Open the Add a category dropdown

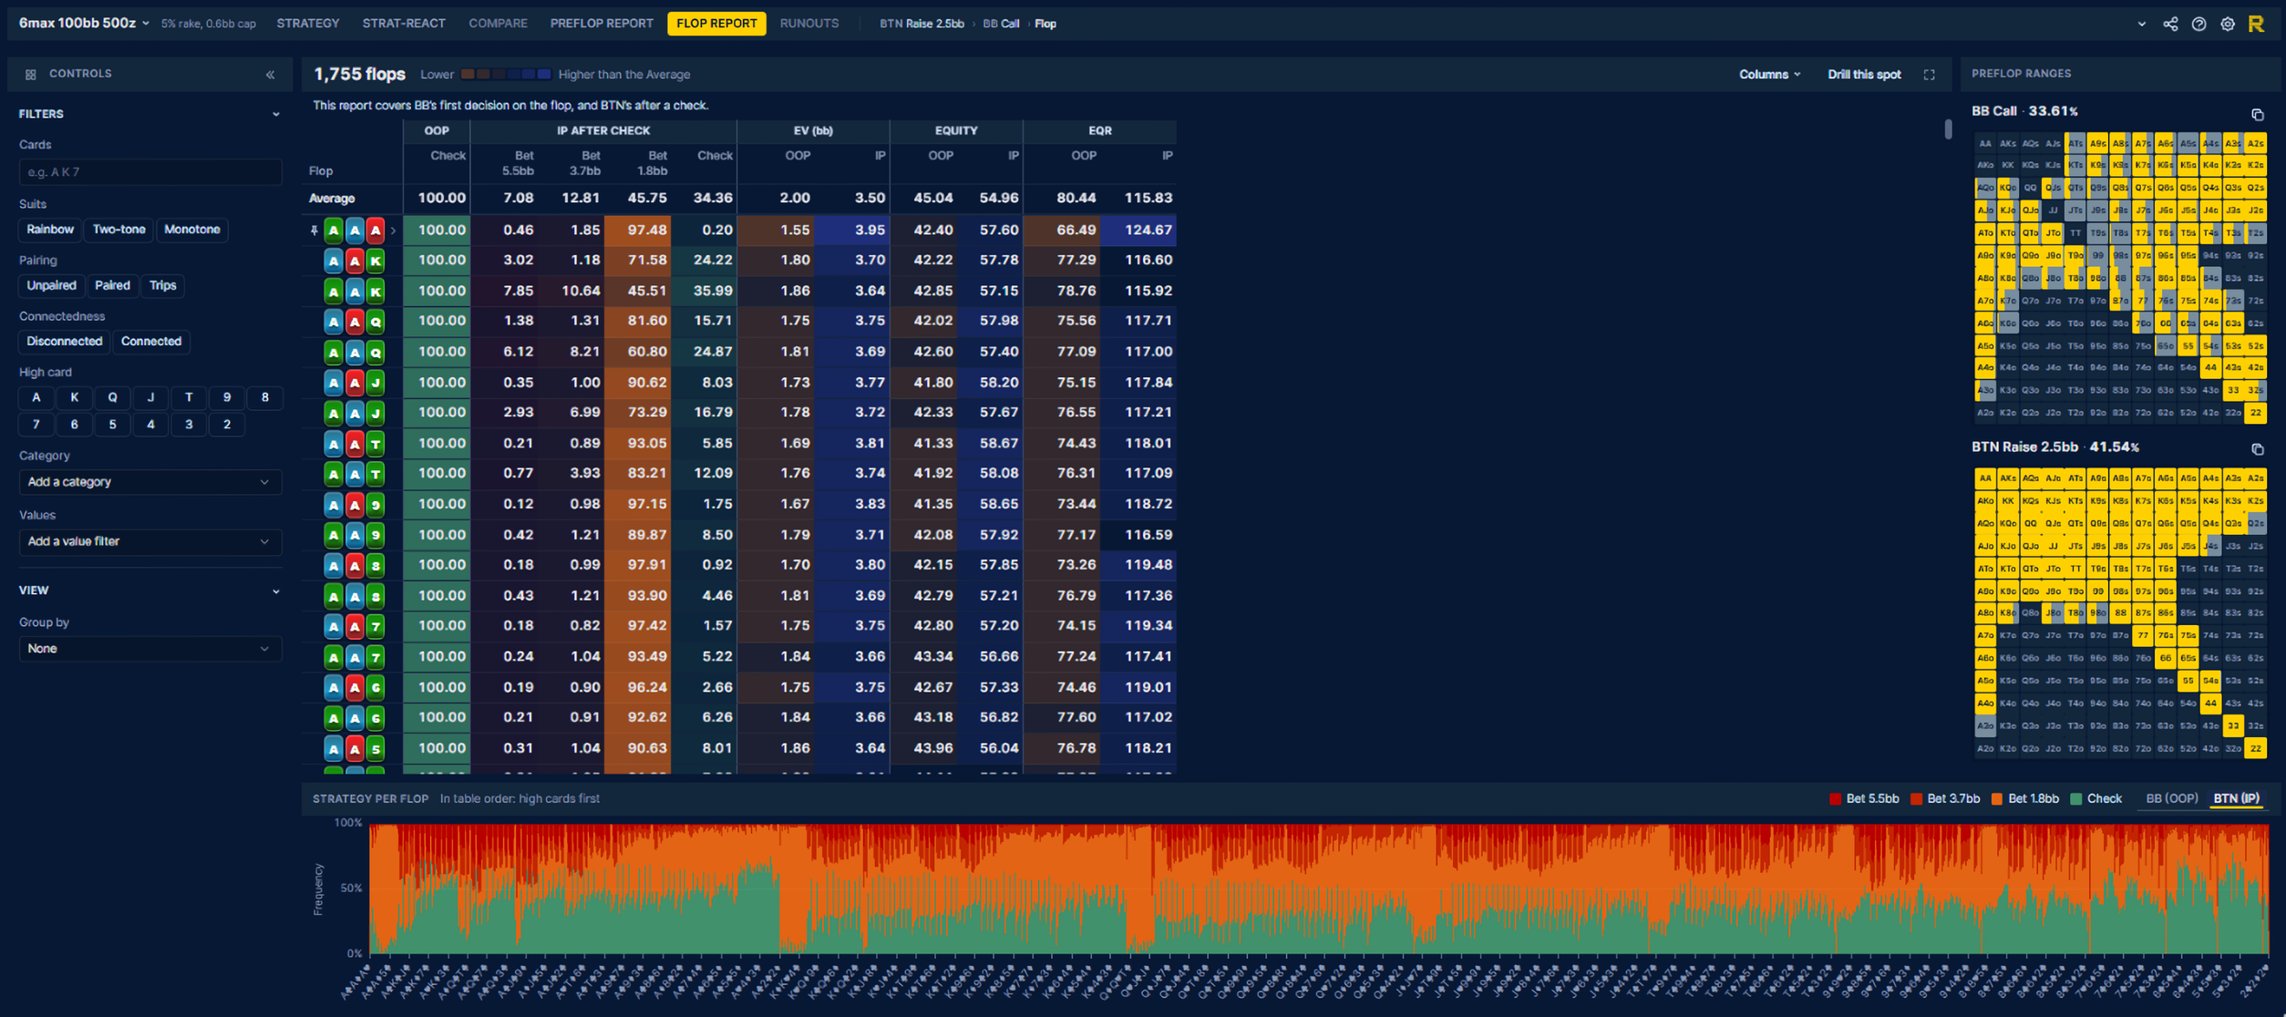point(149,482)
